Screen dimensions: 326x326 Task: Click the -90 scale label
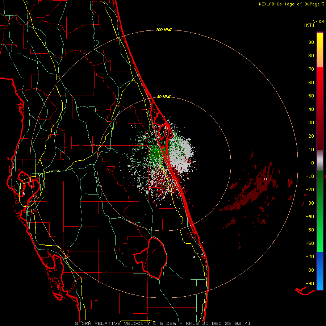(x=310, y=284)
